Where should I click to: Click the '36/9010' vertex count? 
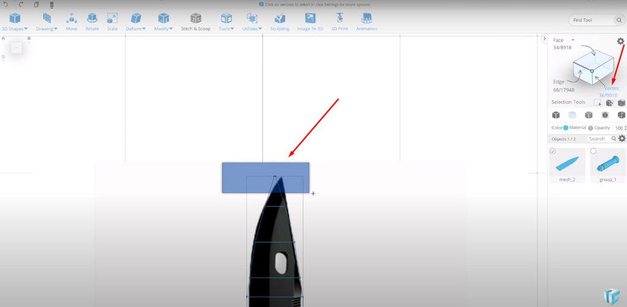point(608,95)
